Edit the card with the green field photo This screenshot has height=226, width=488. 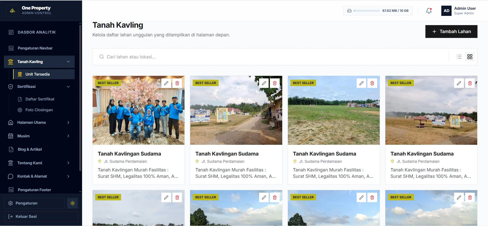(x=361, y=83)
